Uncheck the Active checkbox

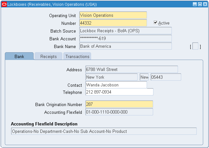click(x=156, y=23)
